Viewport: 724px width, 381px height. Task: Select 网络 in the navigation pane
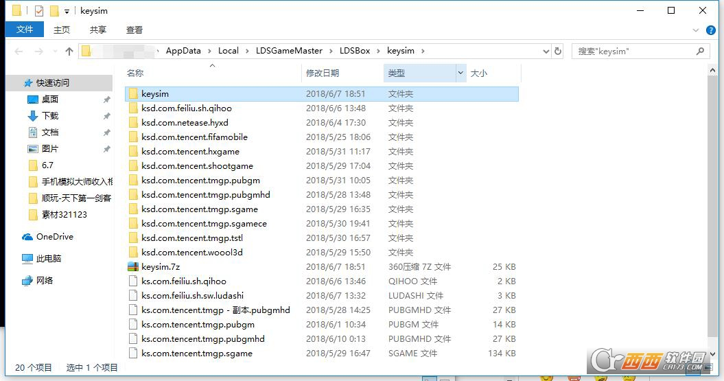click(x=45, y=280)
